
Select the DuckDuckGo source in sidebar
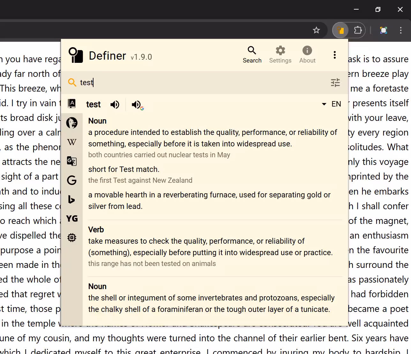(x=72, y=123)
